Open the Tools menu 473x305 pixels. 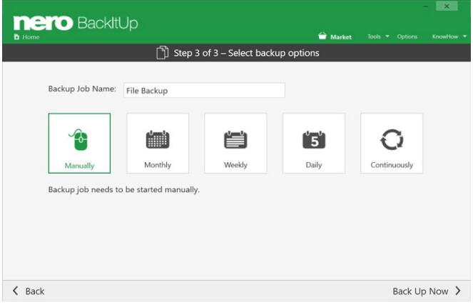[x=374, y=36]
